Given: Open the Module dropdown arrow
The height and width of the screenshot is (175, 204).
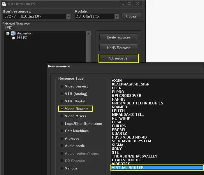Looking at the screenshot, I should pos(117,16).
